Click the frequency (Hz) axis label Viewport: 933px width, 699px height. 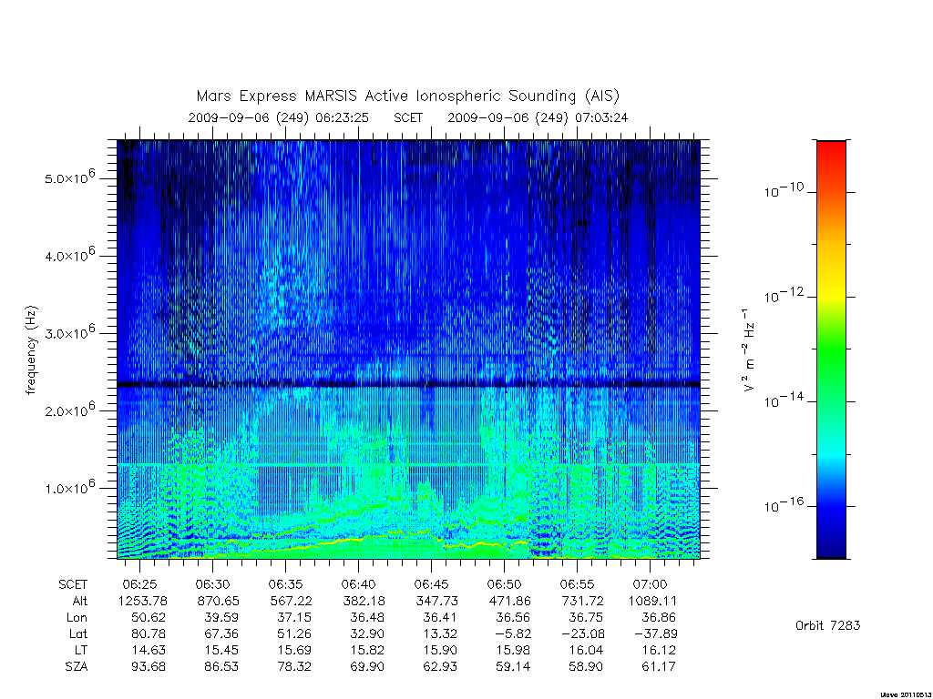(x=32, y=350)
